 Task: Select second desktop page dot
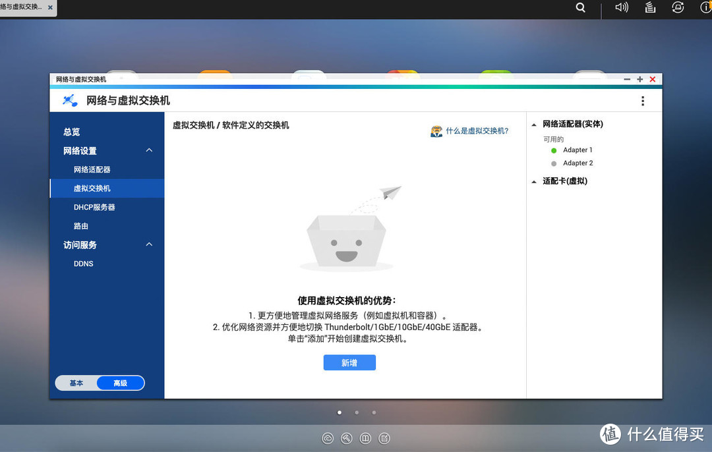[x=357, y=412]
